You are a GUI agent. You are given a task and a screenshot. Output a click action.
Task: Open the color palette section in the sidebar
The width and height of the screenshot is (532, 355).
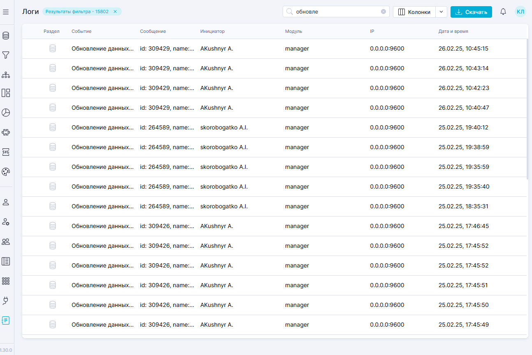coord(6,172)
